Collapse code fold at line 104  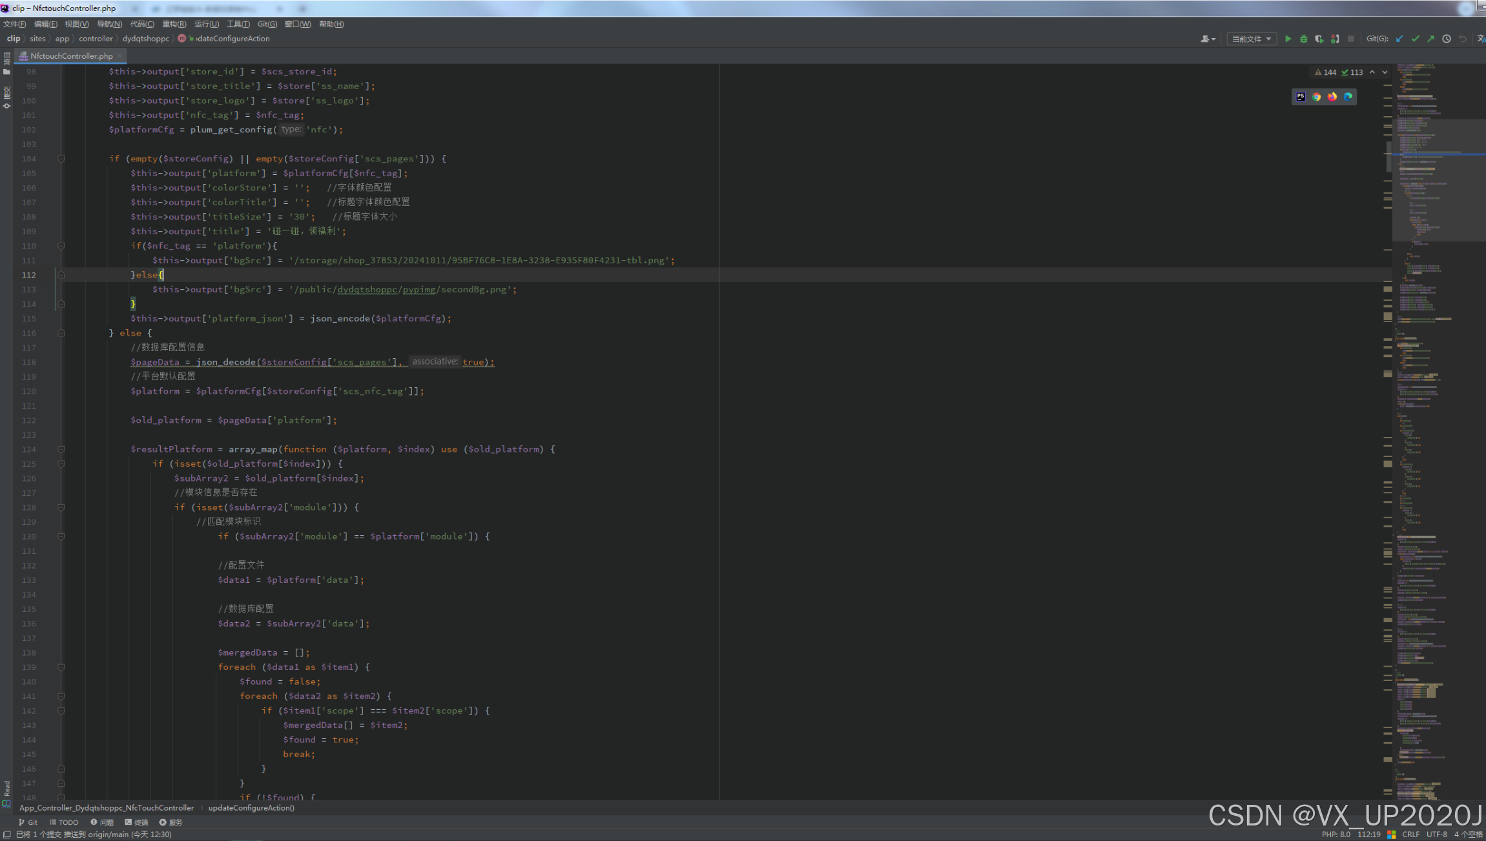(x=61, y=159)
